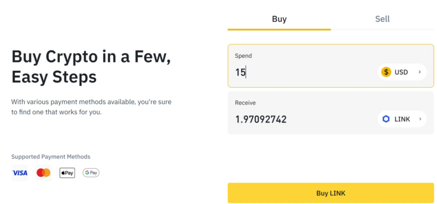This screenshot has width=437, height=204.
Task: Click the Google Pay icon
Action: point(91,173)
